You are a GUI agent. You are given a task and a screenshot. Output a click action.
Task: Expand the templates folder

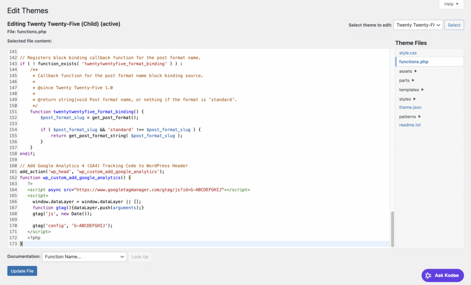(410, 89)
